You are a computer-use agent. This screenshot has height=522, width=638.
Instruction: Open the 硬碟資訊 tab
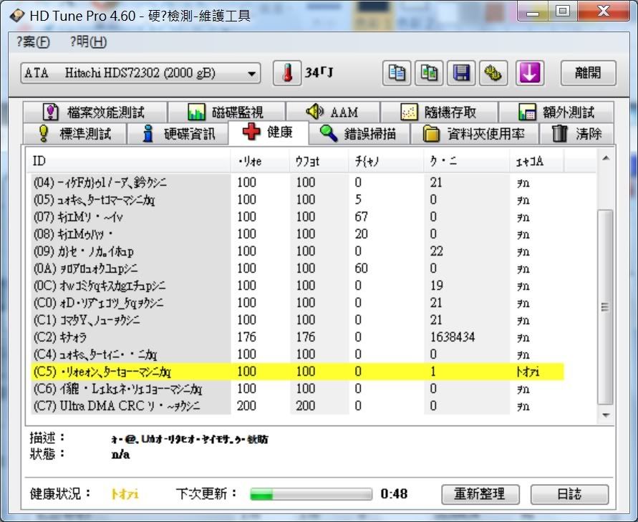click(x=178, y=133)
